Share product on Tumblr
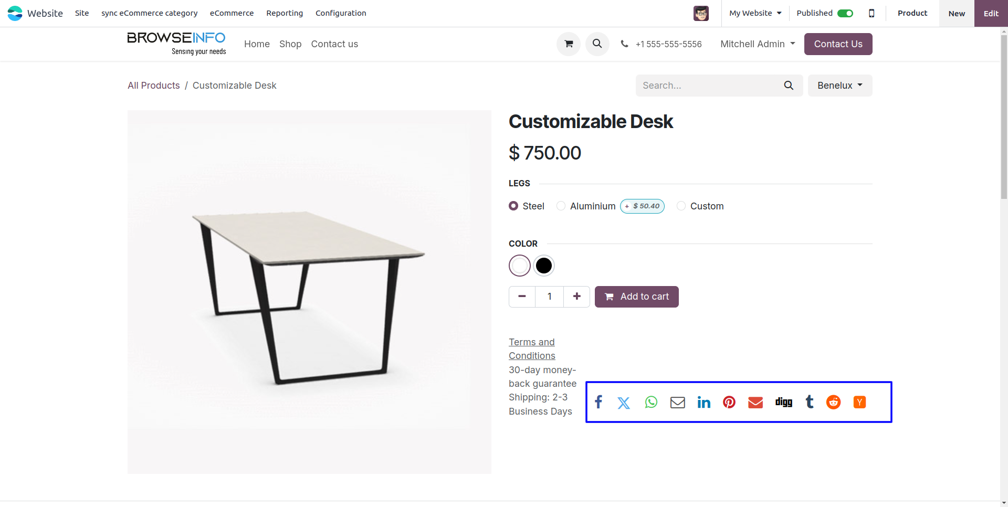The width and height of the screenshot is (1008, 507). pos(810,402)
